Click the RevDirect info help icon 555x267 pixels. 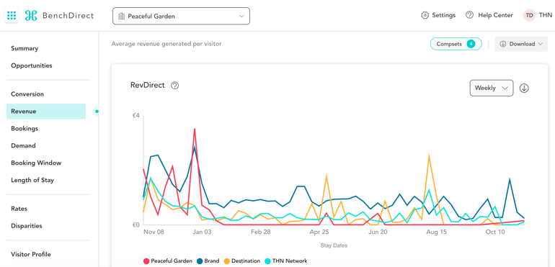[x=174, y=86]
